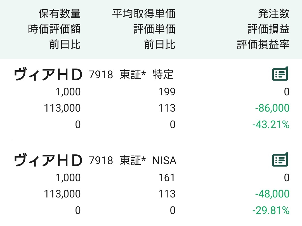Click the -48,000 valuation loss value
This screenshot has width=302, height=226.
[x=272, y=194]
